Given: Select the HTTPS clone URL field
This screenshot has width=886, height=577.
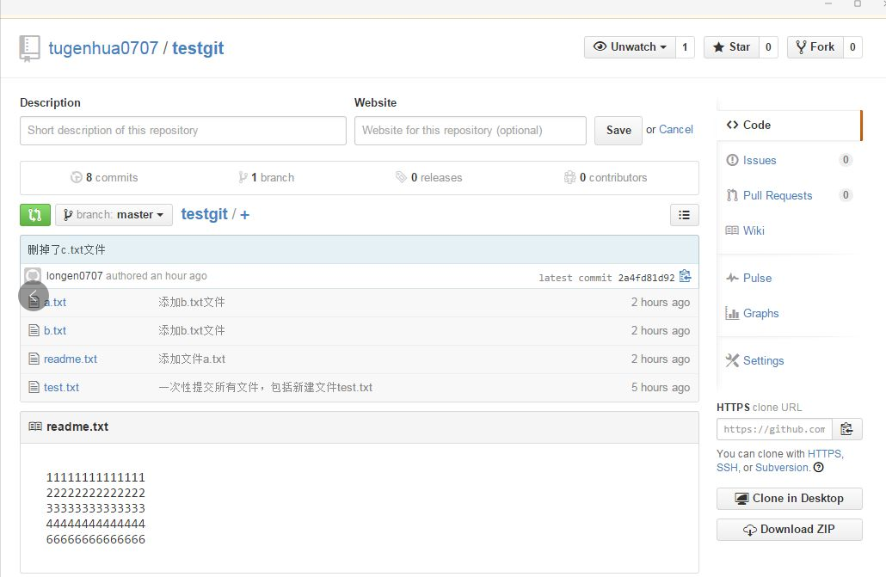Looking at the screenshot, I should click(x=775, y=429).
